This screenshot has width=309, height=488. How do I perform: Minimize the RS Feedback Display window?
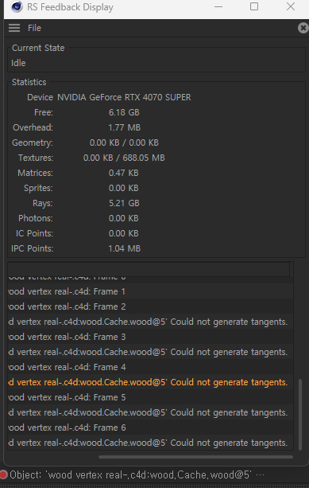[x=218, y=6]
